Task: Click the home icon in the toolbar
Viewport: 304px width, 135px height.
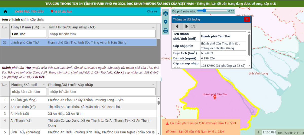Action: [6, 12]
